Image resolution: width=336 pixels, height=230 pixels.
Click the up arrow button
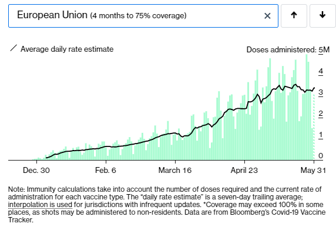294,16
